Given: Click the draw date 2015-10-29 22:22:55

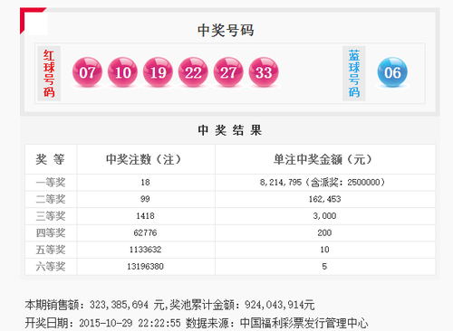Looking at the screenshot, I should (x=130, y=324).
